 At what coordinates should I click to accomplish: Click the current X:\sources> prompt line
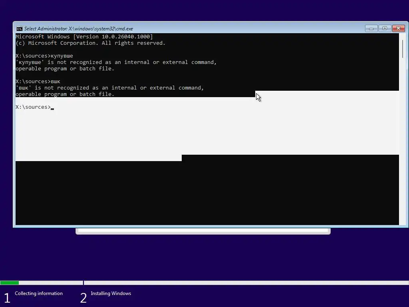(x=35, y=107)
